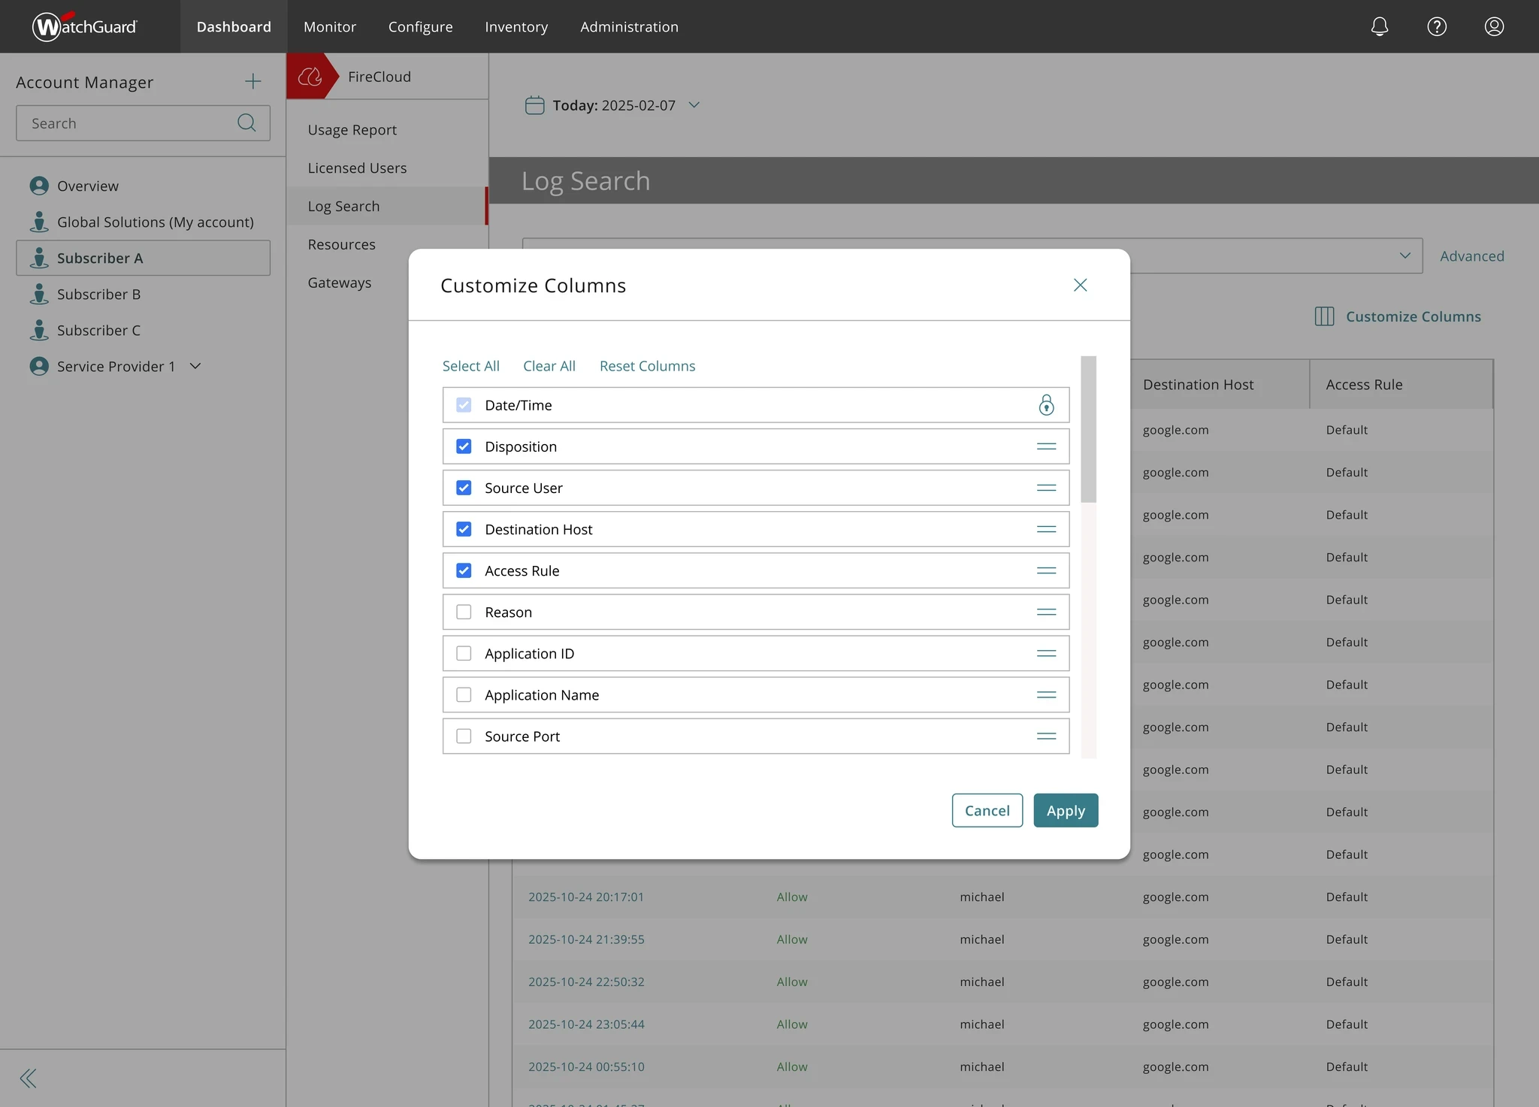The image size is (1539, 1107).
Task: Click the locked Date/Time checkbox
Action: pos(464,405)
